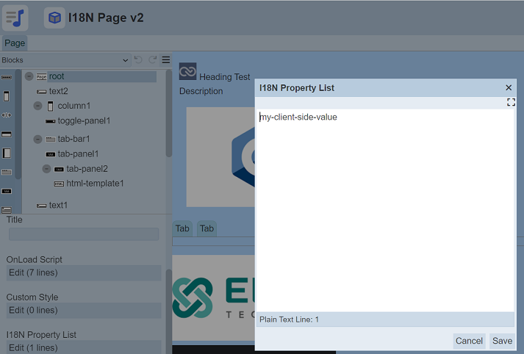The width and height of the screenshot is (524, 354).
Task: Select toggle-panel1 in the tree
Action: coord(84,120)
